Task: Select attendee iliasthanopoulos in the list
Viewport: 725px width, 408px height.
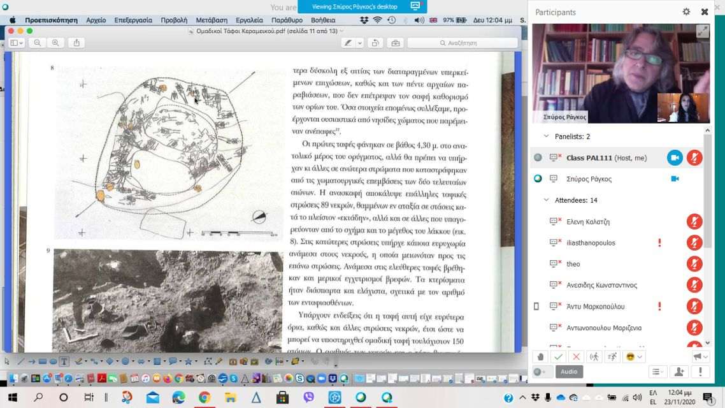Action: (x=591, y=243)
